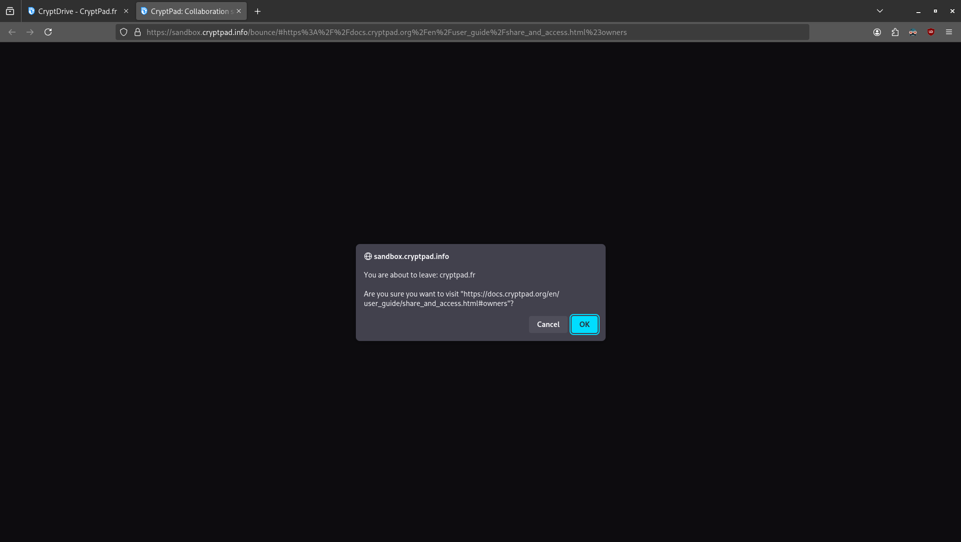Click the tracking protection shield icon
Viewport: 961px width, 542px height.
tap(124, 32)
